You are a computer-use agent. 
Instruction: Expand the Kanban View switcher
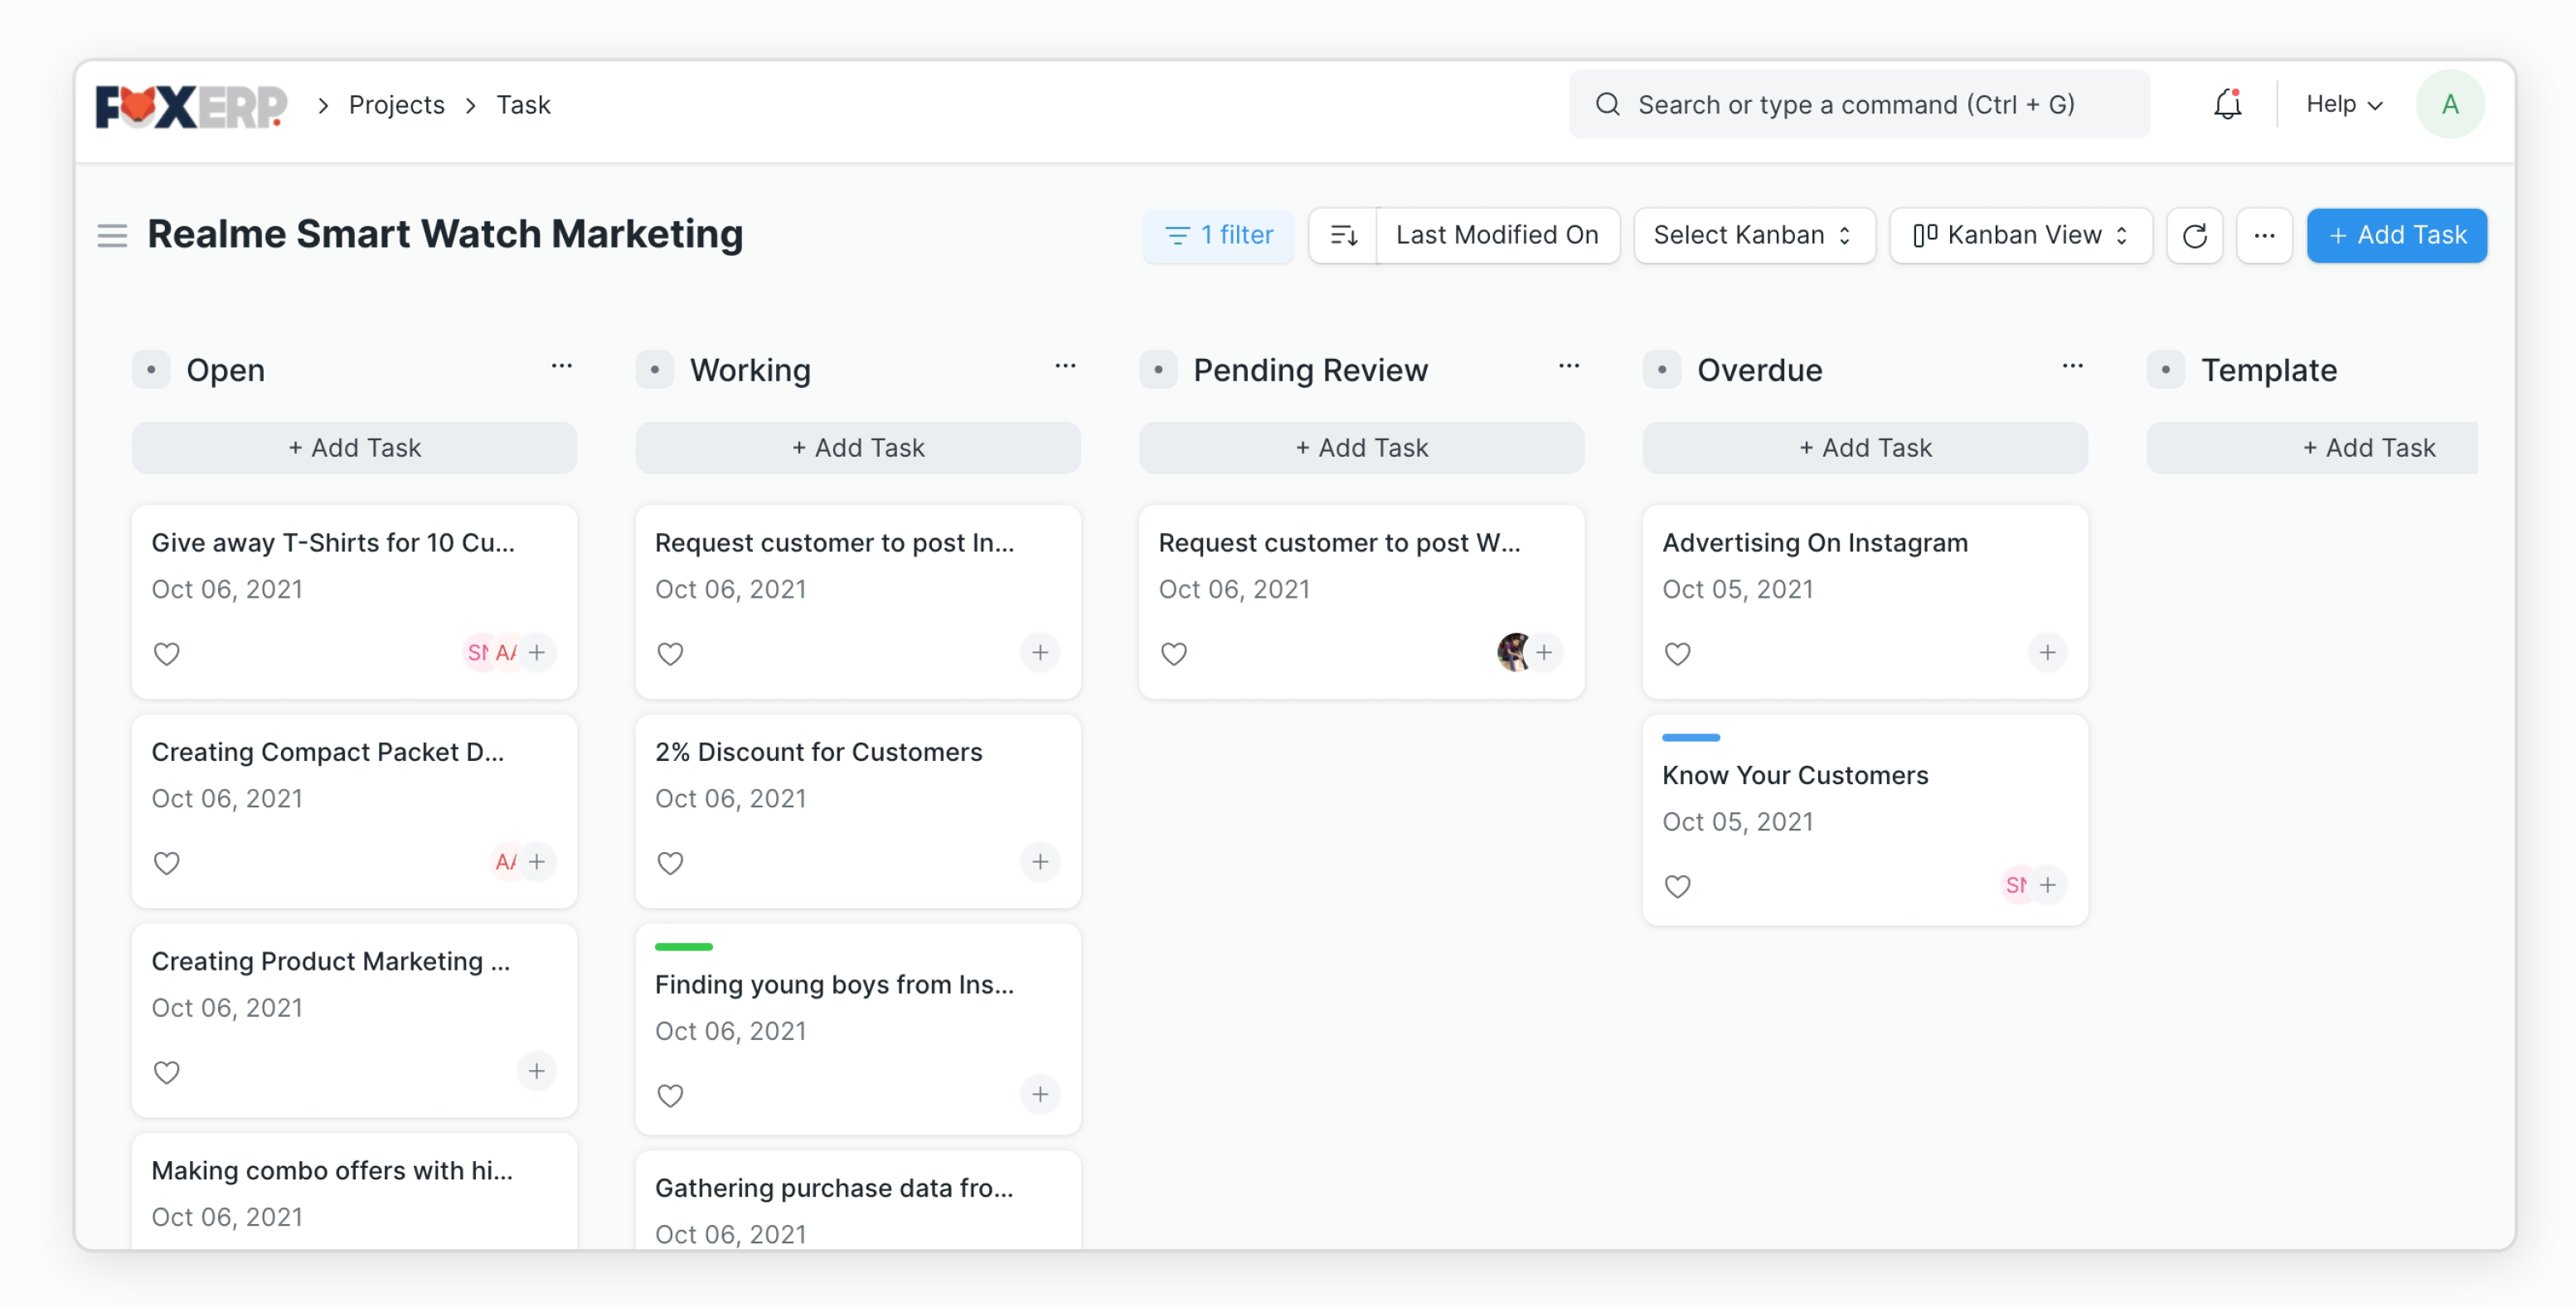point(2020,236)
